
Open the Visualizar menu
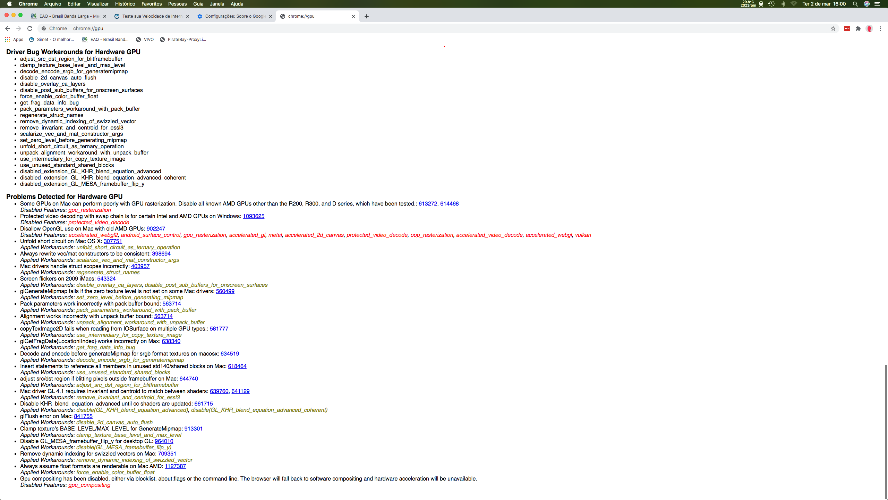[x=98, y=4]
